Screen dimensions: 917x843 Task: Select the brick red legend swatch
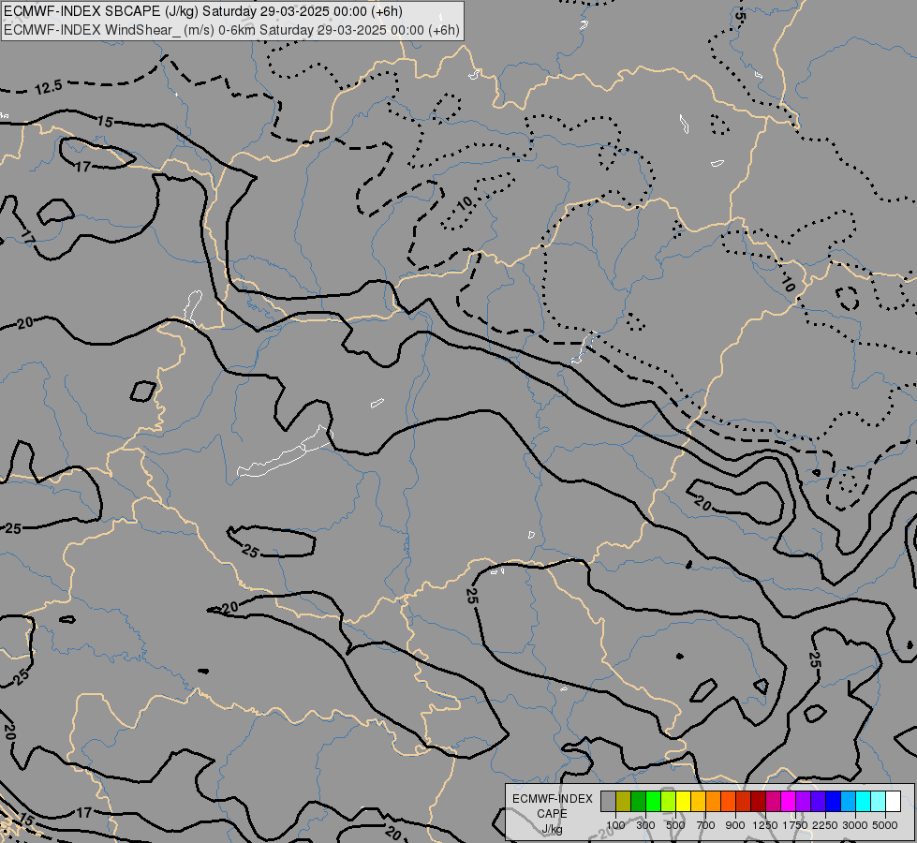[744, 802]
